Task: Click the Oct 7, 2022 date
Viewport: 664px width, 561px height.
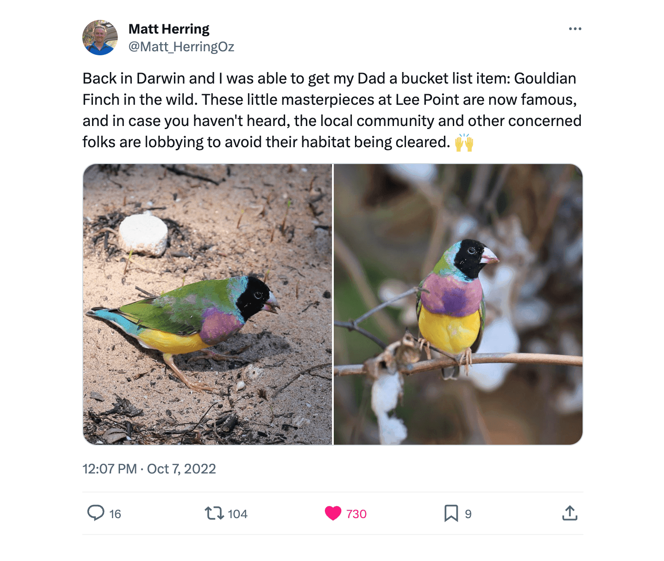Action: coord(181,469)
